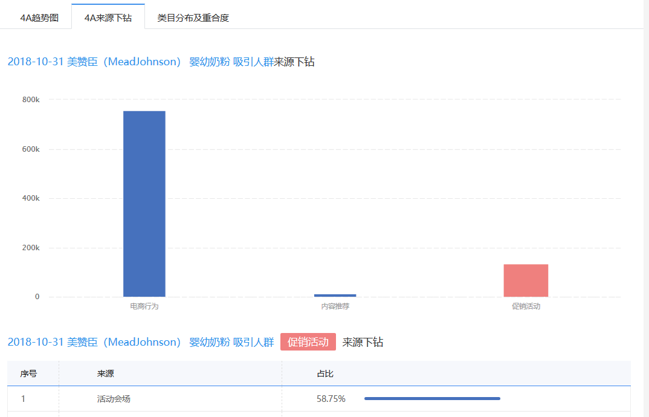Click the 来源 column header
Viewport: 649px width, 417px height.
click(x=106, y=373)
